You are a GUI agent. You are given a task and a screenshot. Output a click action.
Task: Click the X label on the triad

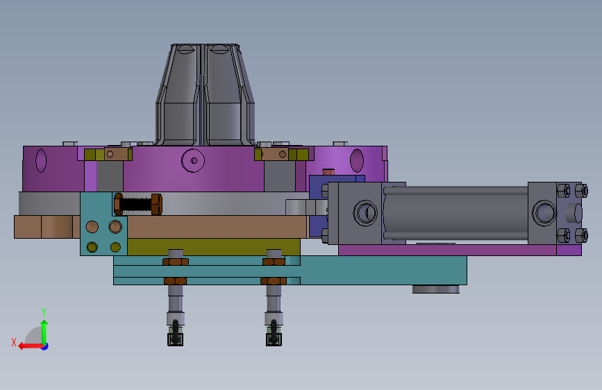coord(14,342)
